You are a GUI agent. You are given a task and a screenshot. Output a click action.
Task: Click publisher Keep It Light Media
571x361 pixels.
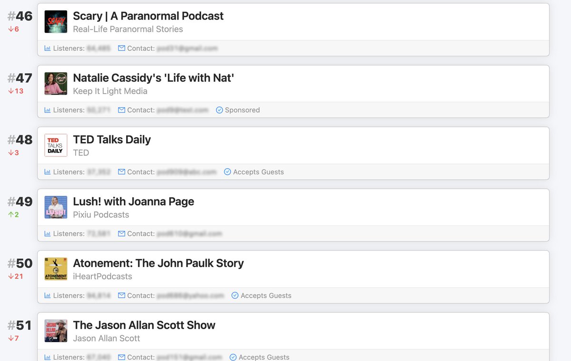(110, 91)
